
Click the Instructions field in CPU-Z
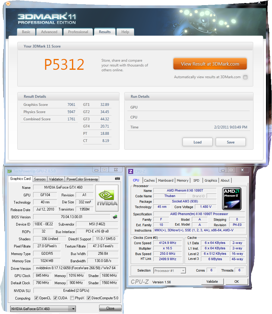pyautogui.click(x=199, y=230)
